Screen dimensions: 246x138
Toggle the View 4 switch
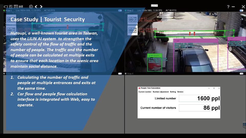point(241,74)
